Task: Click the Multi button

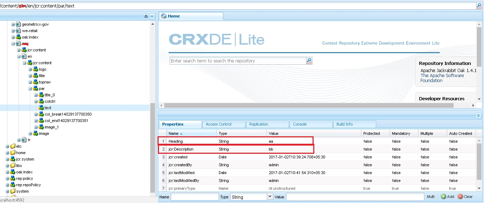Action: coord(431,197)
